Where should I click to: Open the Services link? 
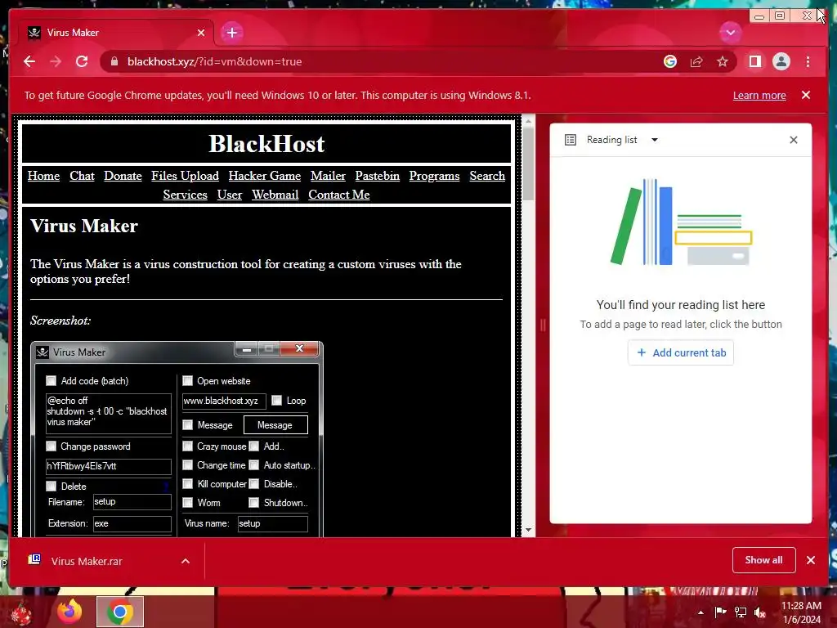point(185,195)
